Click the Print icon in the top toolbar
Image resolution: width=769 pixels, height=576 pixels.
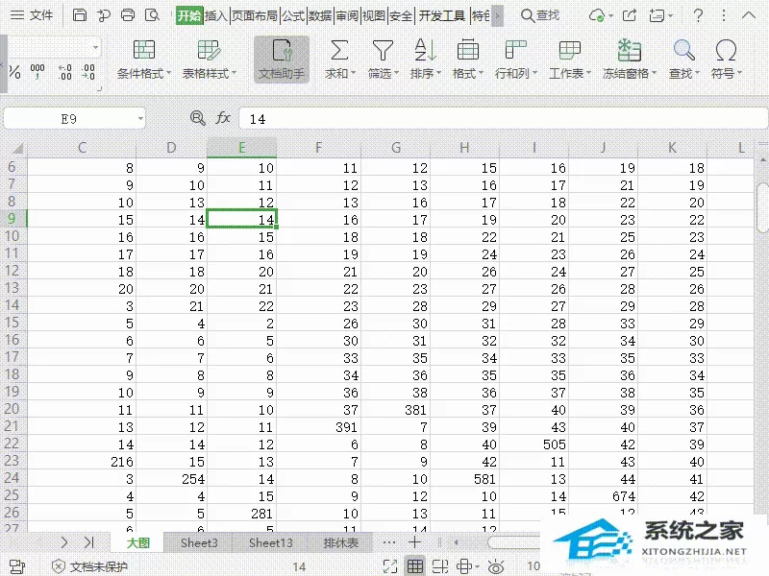128,15
